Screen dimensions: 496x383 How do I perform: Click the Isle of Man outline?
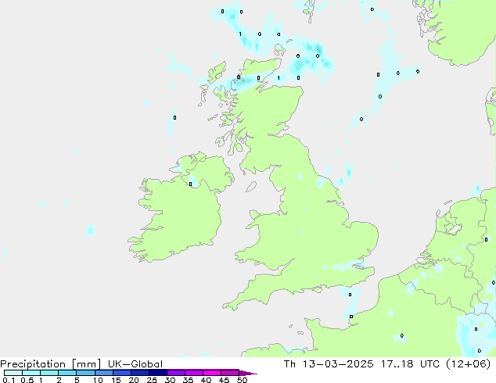point(251,187)
